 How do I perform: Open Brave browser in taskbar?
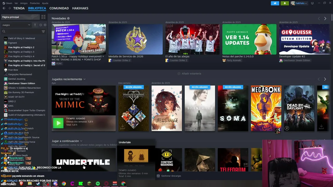pyautogui.click(x=21, y=184)
